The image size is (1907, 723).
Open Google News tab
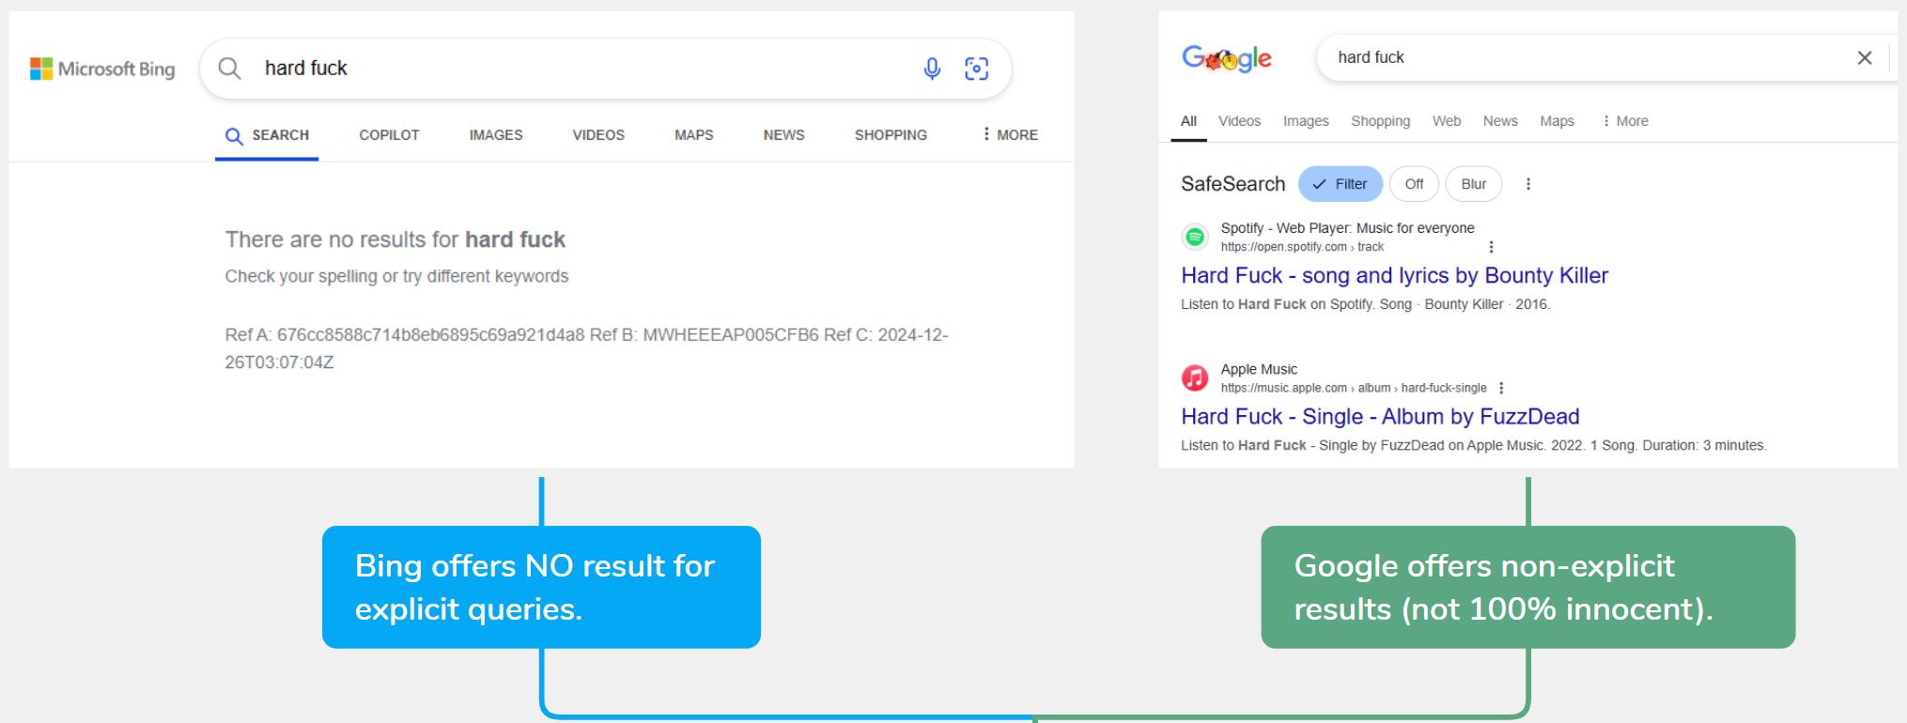[x=1500, y=121]
